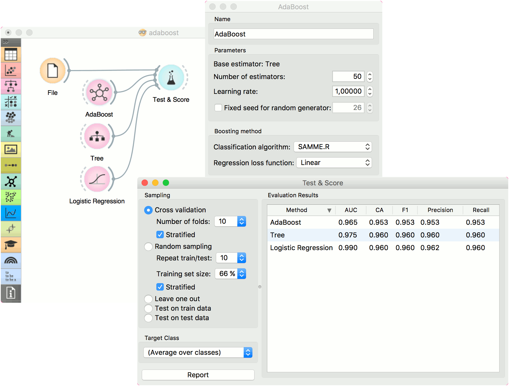Screen dimensions: 509x386
Task: Select the Tree row in Evaluation Results
Action: click(x=383, y=235)
